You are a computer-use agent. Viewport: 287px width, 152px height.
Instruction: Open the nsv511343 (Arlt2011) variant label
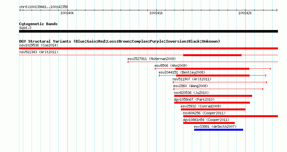coord(39,52)
